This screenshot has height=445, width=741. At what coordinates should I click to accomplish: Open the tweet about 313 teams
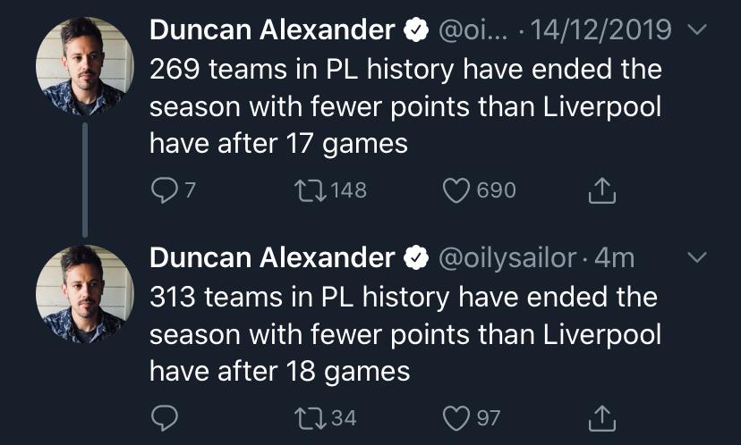(x=405, y=334)
